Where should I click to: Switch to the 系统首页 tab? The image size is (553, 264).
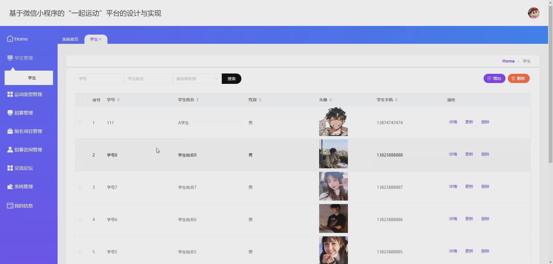70,39
